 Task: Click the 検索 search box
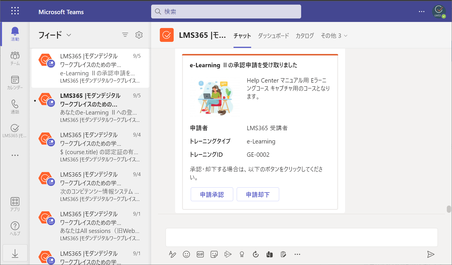click(x=226, y=12)
